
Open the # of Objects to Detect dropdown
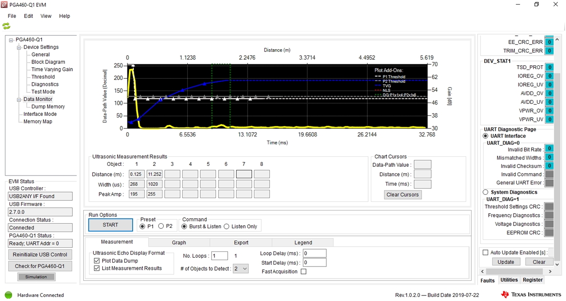pyautogui.click(x=241, y=268)
